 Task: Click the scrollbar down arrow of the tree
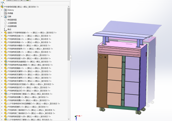click(68, 119)
